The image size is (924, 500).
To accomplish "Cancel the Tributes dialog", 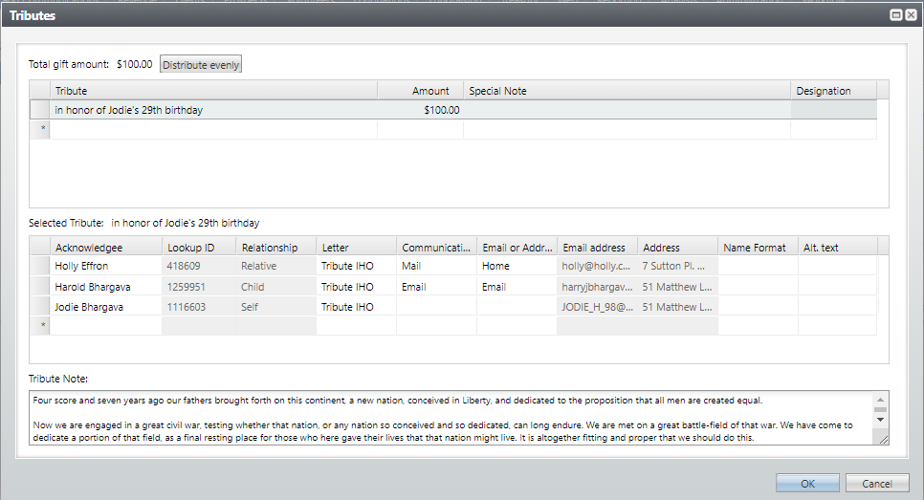I will [x=877, y=484].
